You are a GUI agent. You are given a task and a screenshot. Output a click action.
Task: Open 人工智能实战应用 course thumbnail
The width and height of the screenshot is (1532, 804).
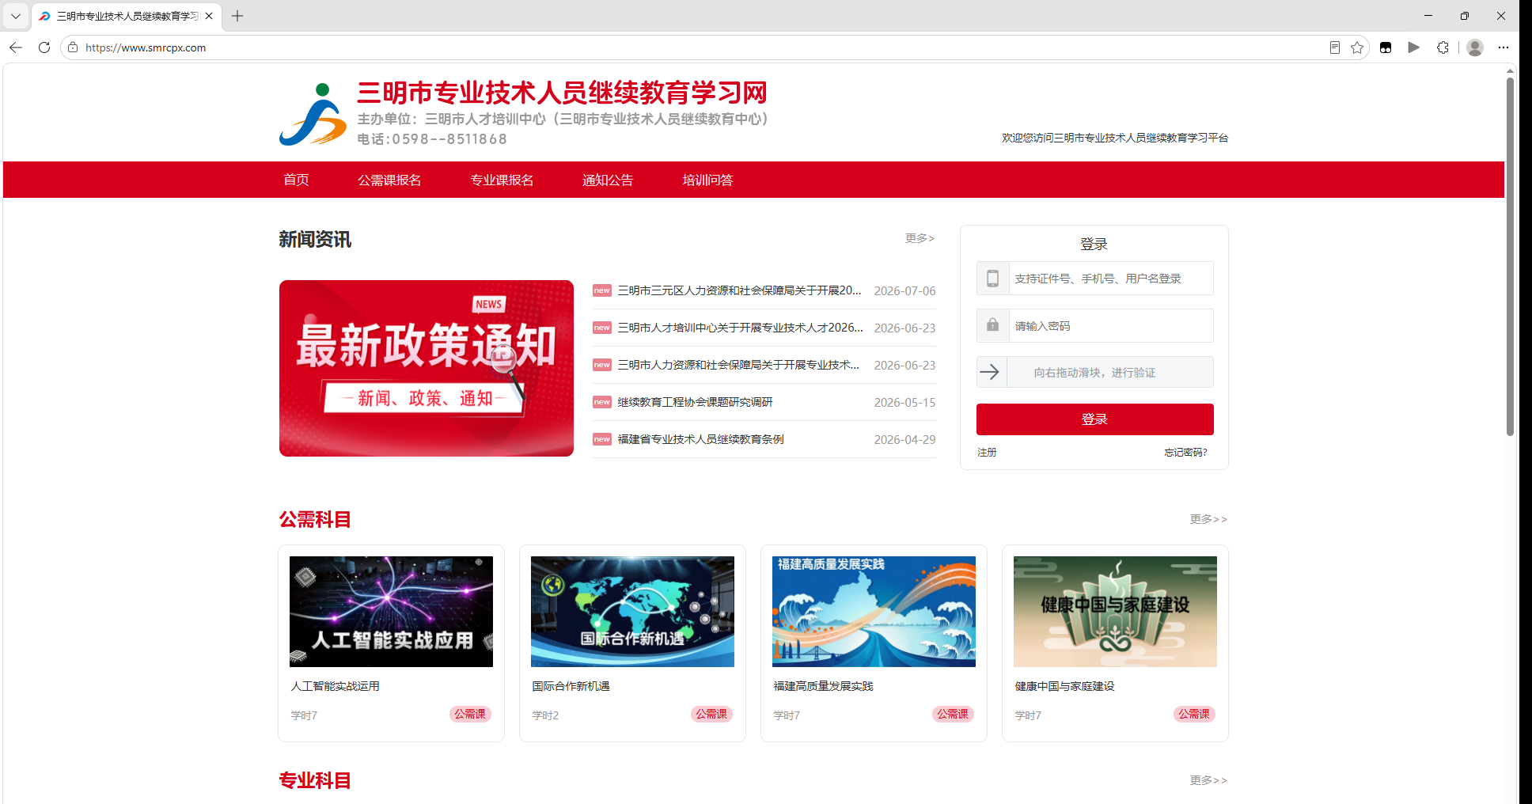click(391, 612)
